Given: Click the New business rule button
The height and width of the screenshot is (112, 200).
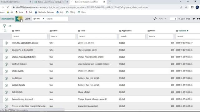Looking at the screenshot, I should [x=19, y=19].
